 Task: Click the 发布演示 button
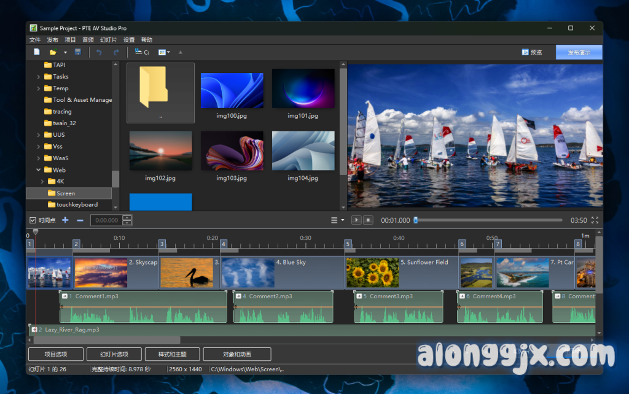pyautogui.click(x=579, y=52)
